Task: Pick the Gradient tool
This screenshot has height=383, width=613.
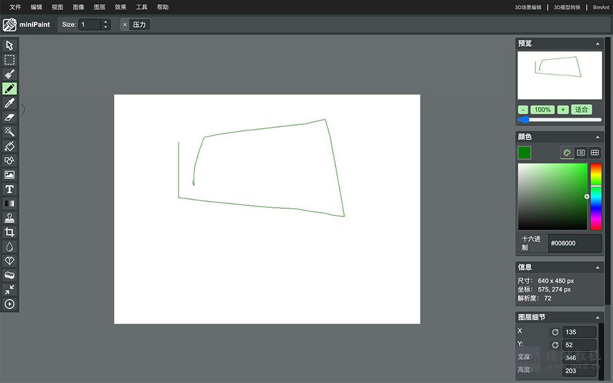Action: (10, 203)
